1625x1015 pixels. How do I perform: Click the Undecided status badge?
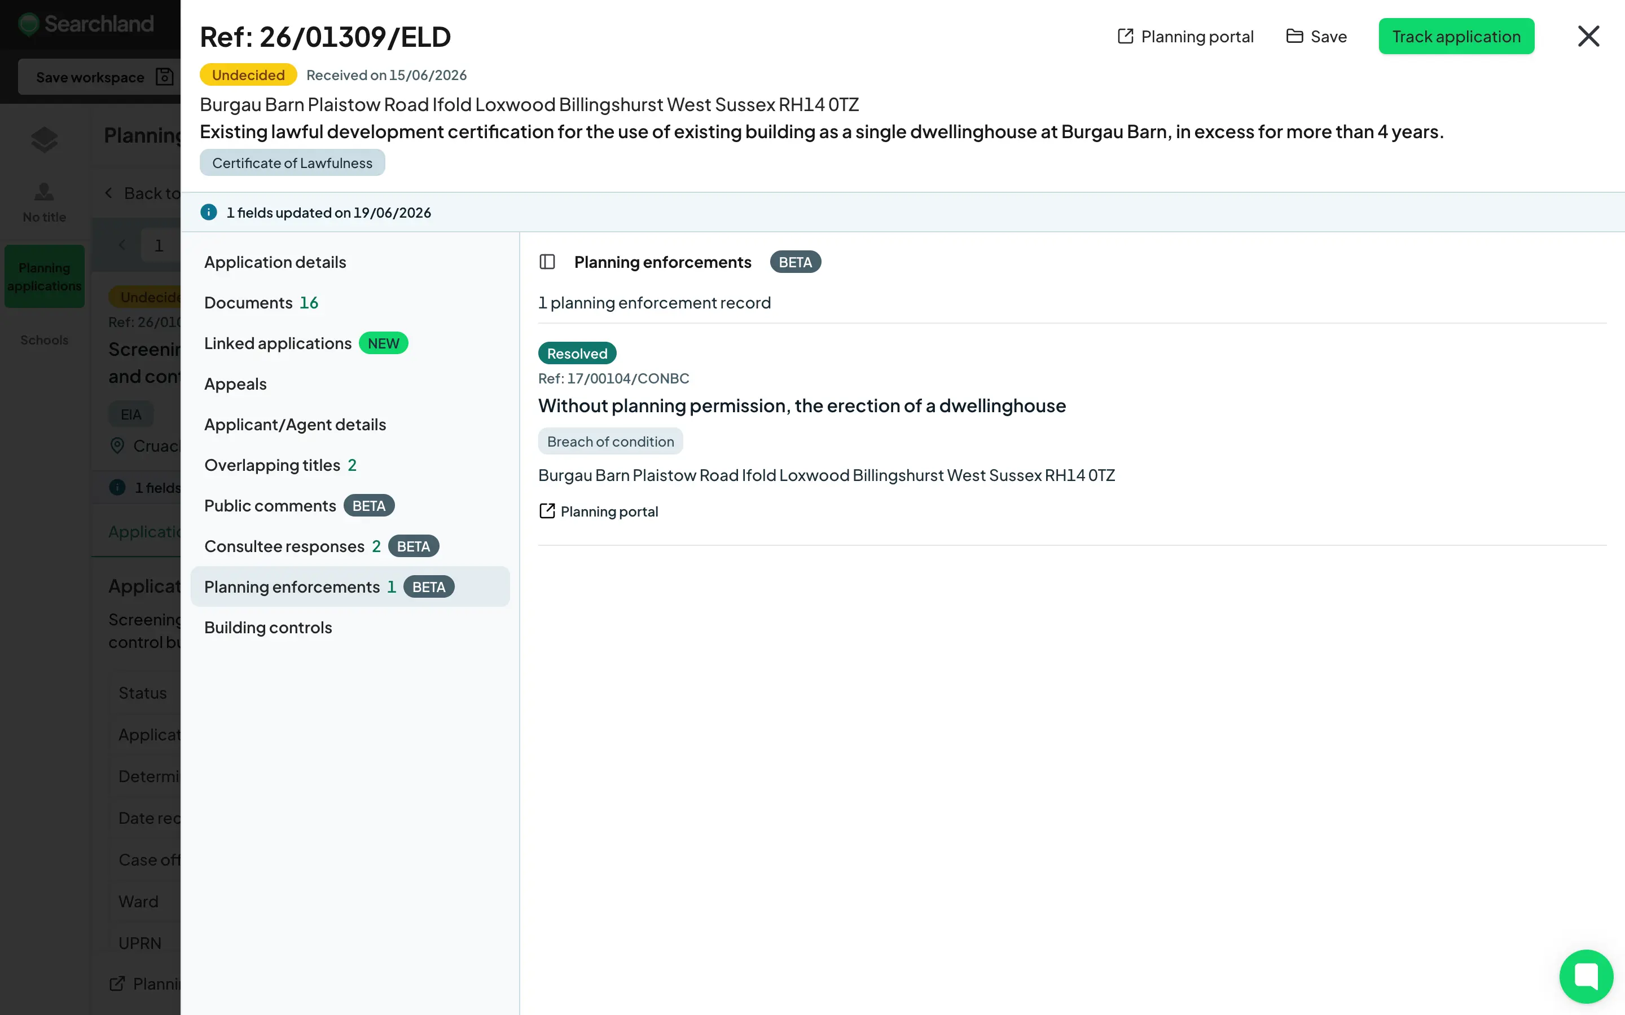click(248, 74)
